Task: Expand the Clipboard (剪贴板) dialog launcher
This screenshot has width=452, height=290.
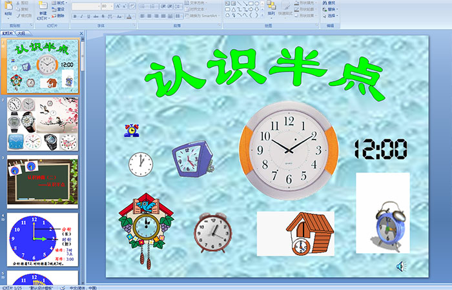Action: [31, 25]
